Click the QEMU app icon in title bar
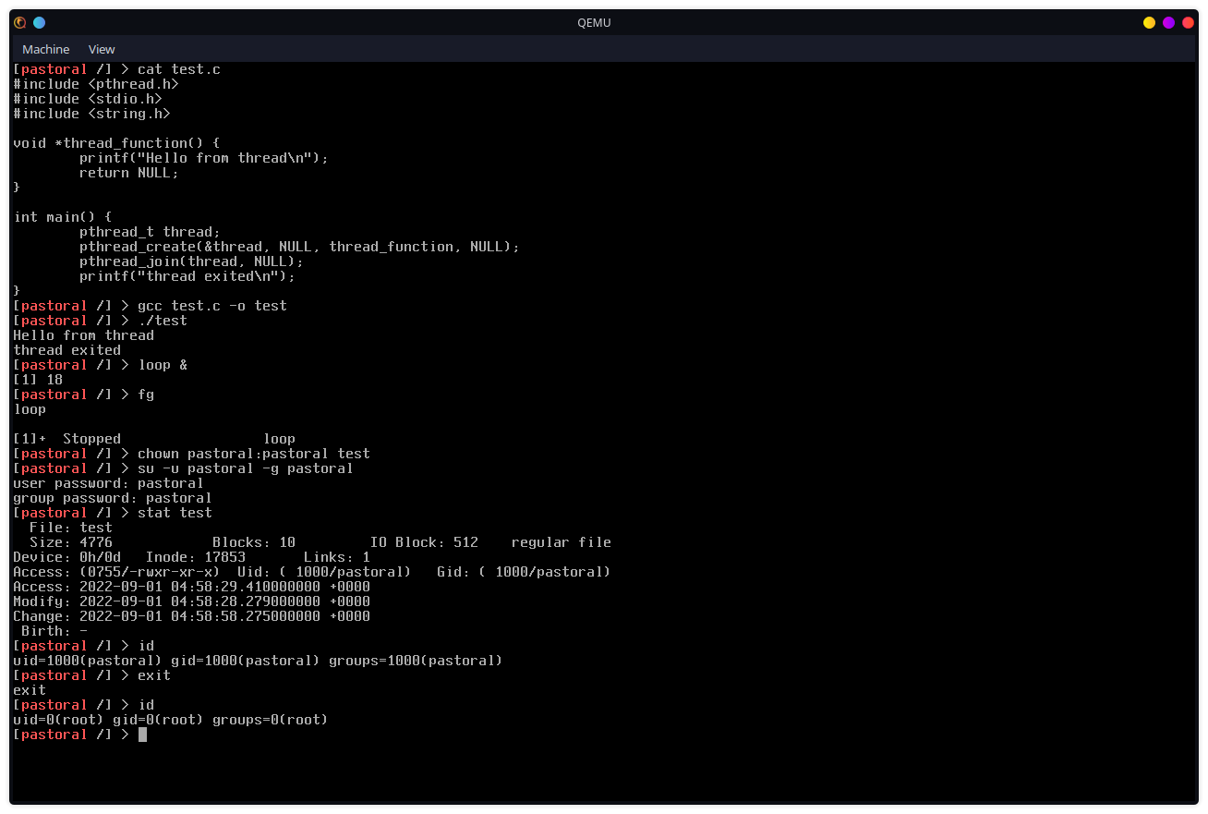The image size is (1208, 814). 19,22
